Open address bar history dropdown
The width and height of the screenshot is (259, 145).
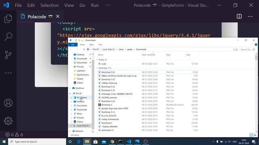(234, 50)
